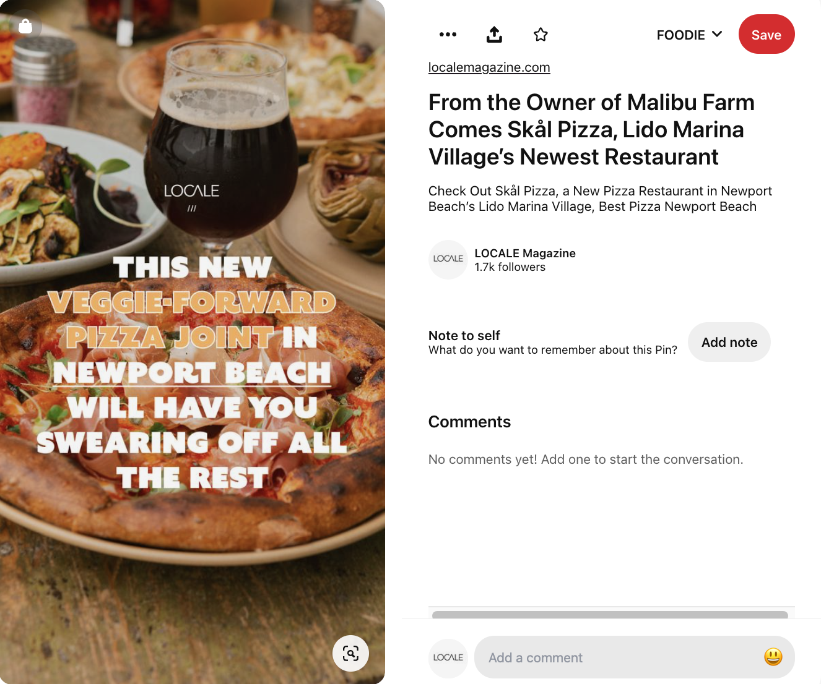Click the shopping bag icon on image
The width and height of the screenshot is (821, 684).
point(25,26)
